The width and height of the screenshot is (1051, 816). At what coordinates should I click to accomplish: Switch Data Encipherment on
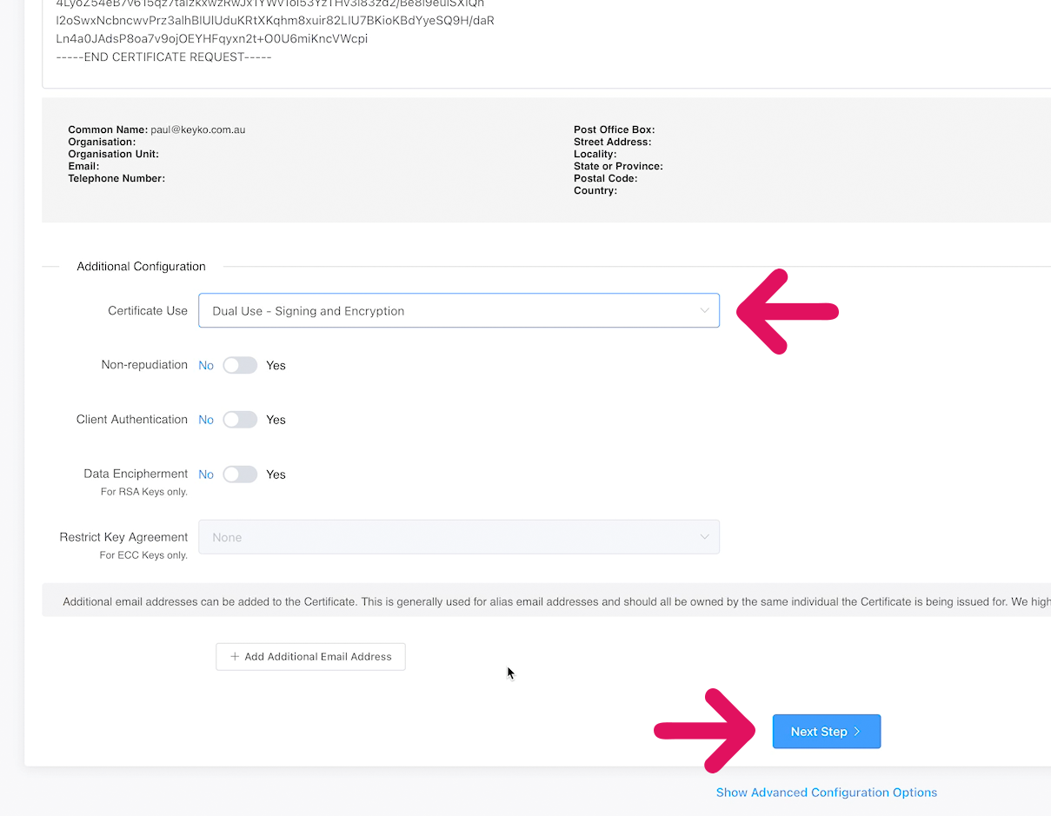[x=240, y=474]
